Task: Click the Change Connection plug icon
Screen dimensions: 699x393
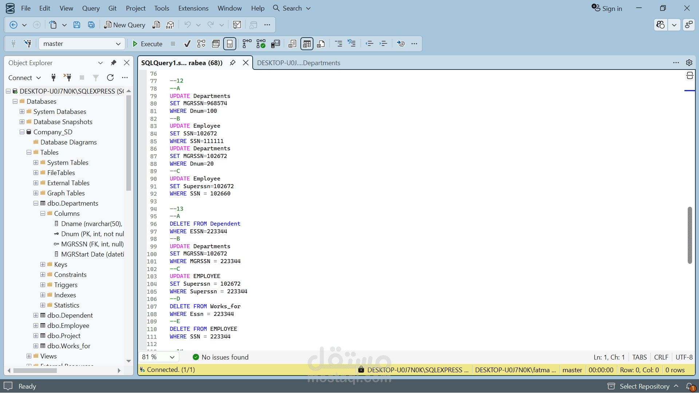Action: coord(27,44)
